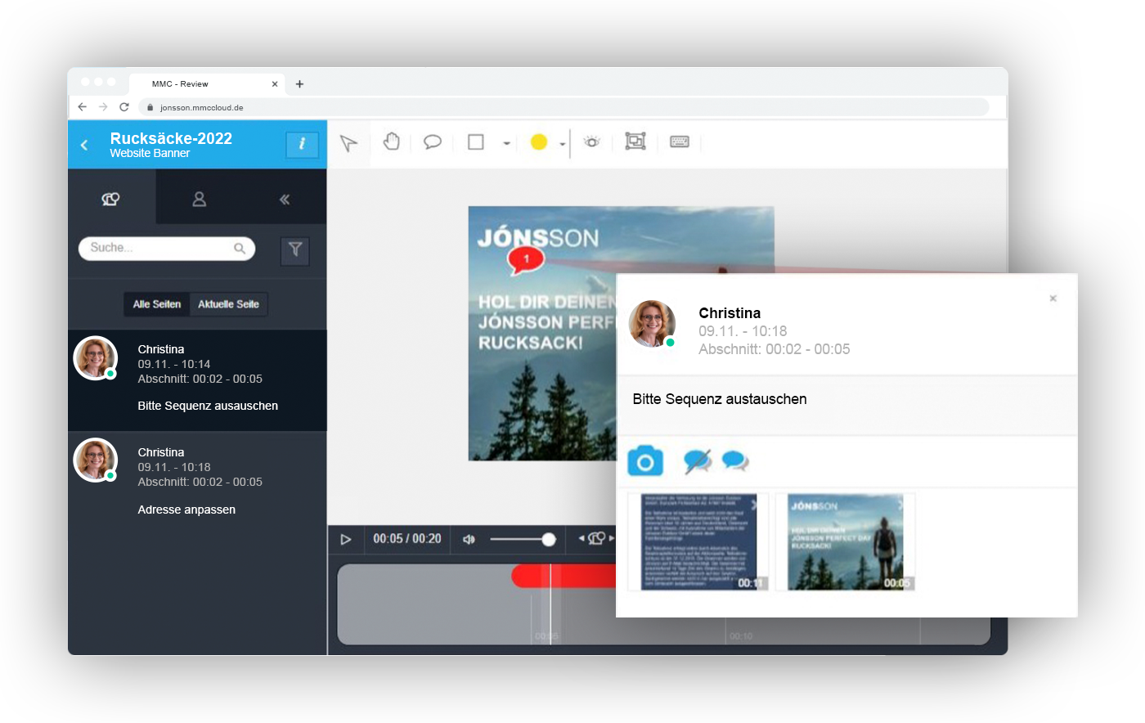Click the 00:05 / 00:20 time display
This screenshot has width=1145, height=723.
[407, 539]
